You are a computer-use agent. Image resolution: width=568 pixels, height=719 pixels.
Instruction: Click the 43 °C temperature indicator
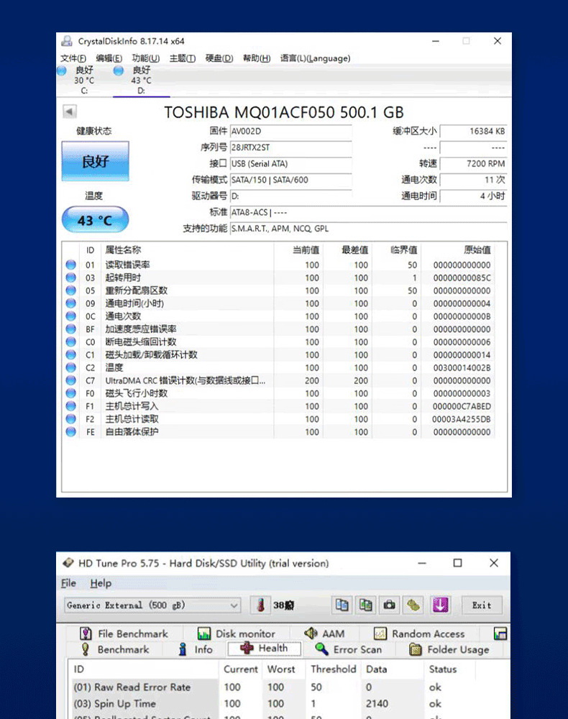(x=96, y=220)
